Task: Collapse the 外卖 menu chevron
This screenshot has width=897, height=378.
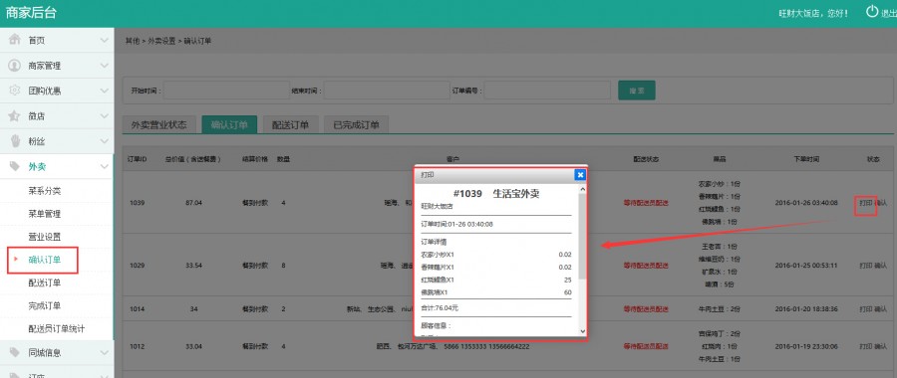Action: (104, 167)
